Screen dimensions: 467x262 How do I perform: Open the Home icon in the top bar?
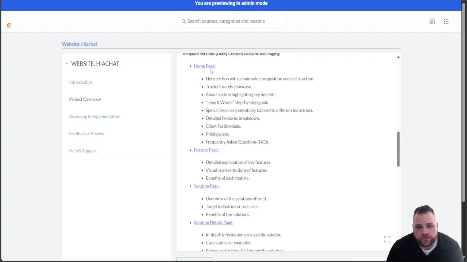click(x=432, y=21)
